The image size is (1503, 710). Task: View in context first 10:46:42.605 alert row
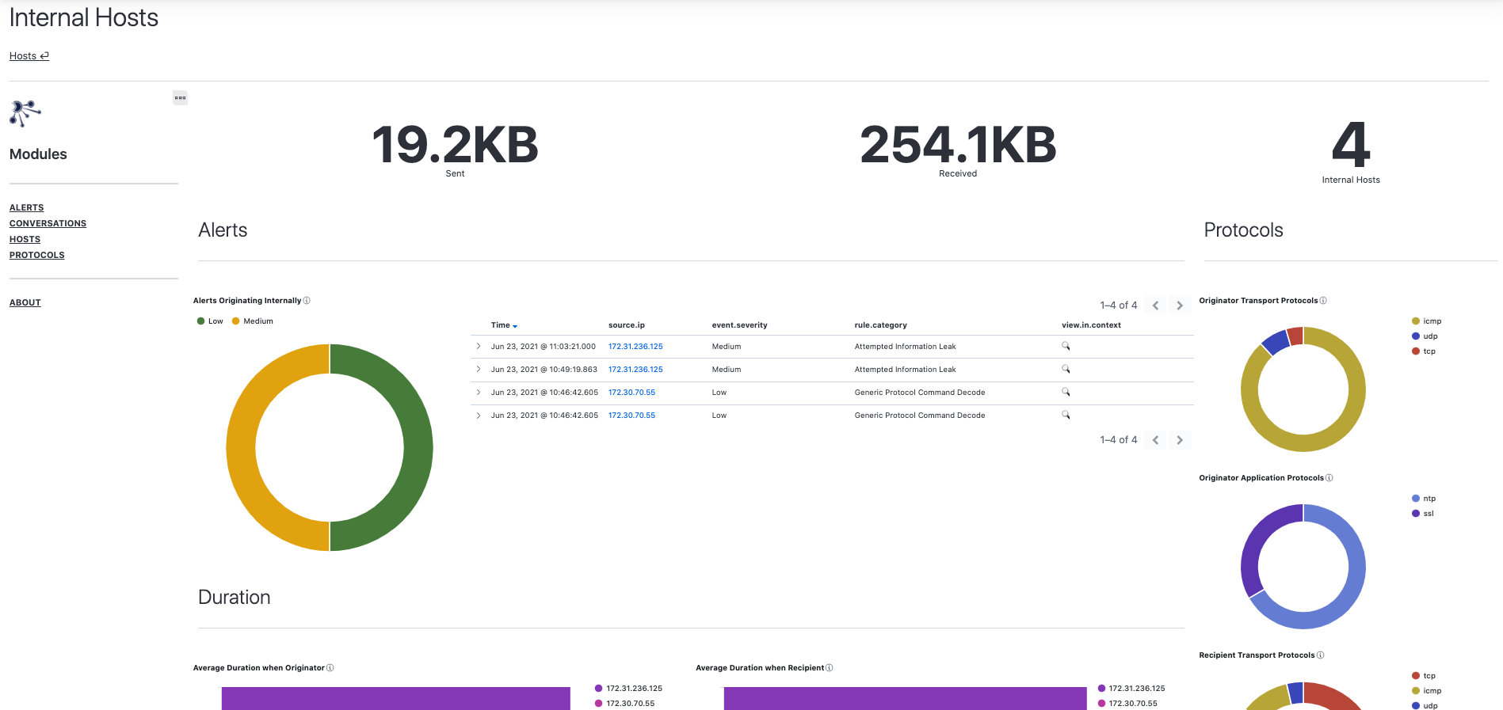(x=1066, y=392)
